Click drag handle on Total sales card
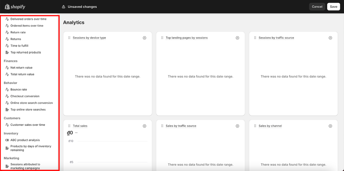Screen dimensions: 344x171 69,126
